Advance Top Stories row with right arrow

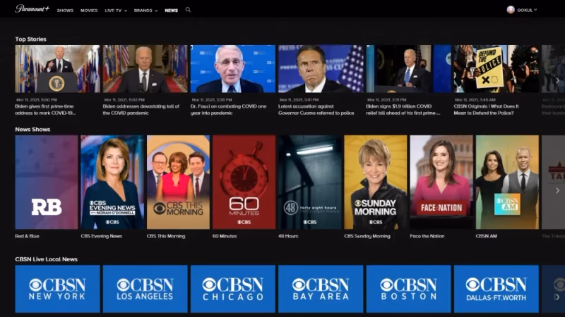point(557,80)
